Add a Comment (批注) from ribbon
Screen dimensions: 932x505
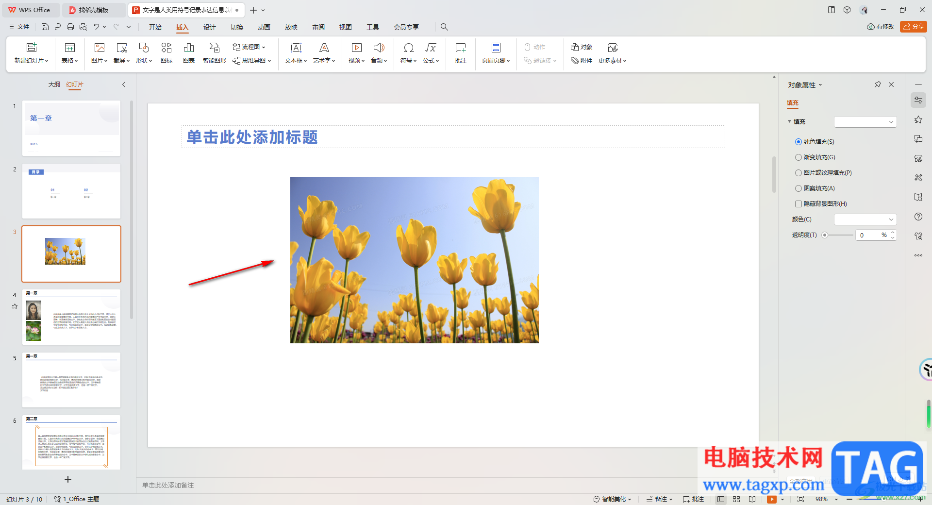click(x=461, y=53)
